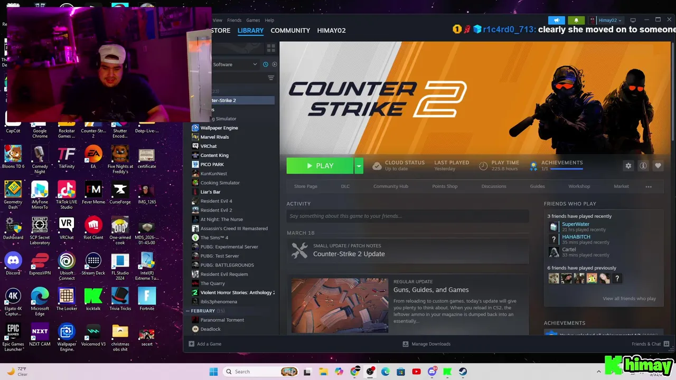Open the DLC link
Image resolution: width=676 pixels, height=380 pixels.
coord(345,186)
